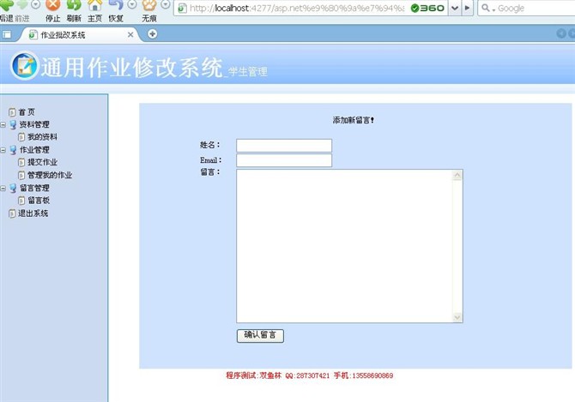Open the address bar history dropdown
The width and height of the screenshot is (575, 402).
pos(455,8)
